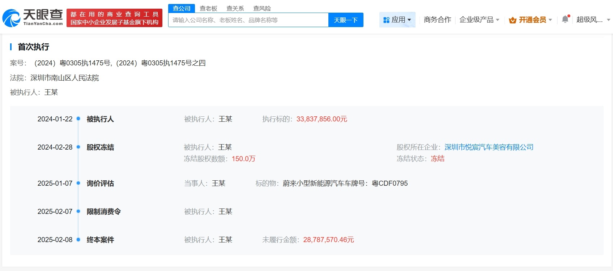Click the date 2024-01-22

tap(55, 119)
